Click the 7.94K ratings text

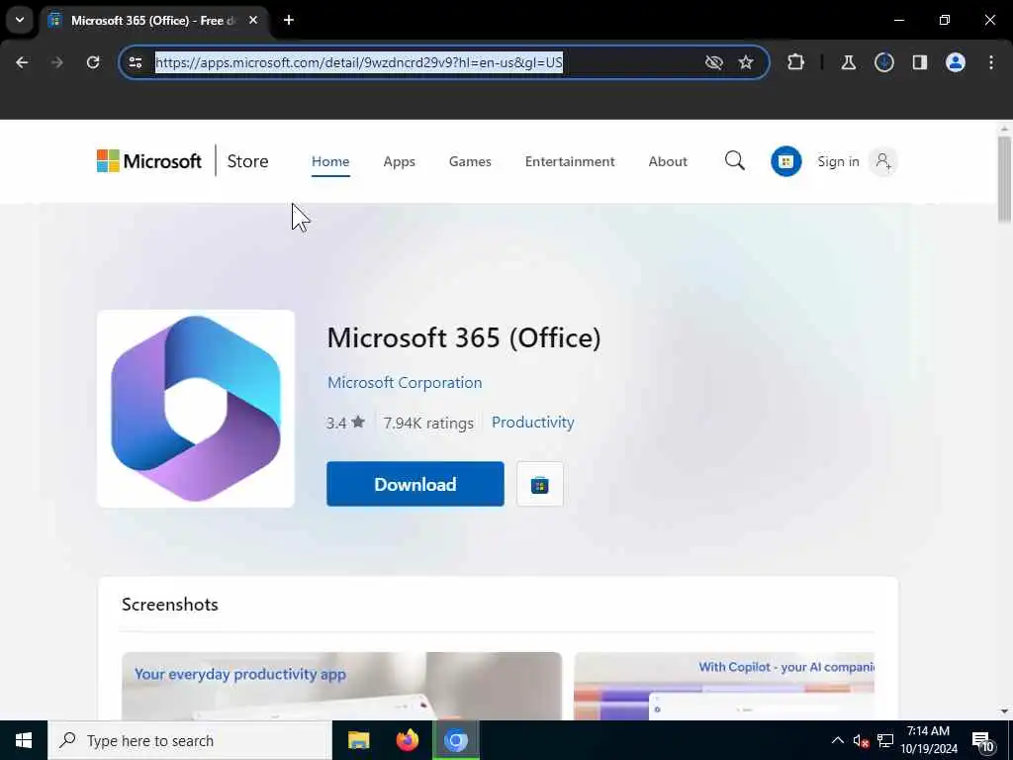point(428,423)
